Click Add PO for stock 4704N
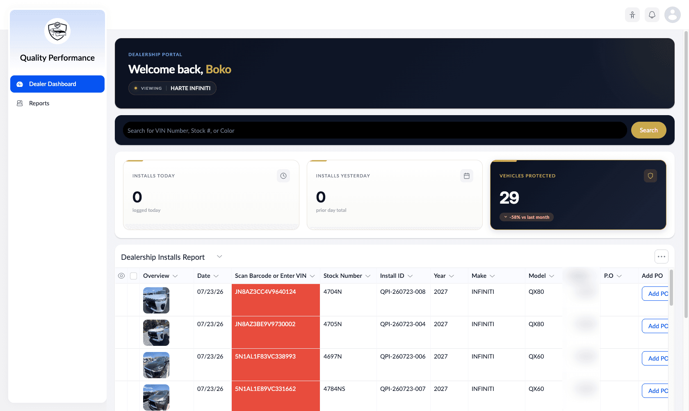Viewport: 689px width, 411px height. coord(655,294)
